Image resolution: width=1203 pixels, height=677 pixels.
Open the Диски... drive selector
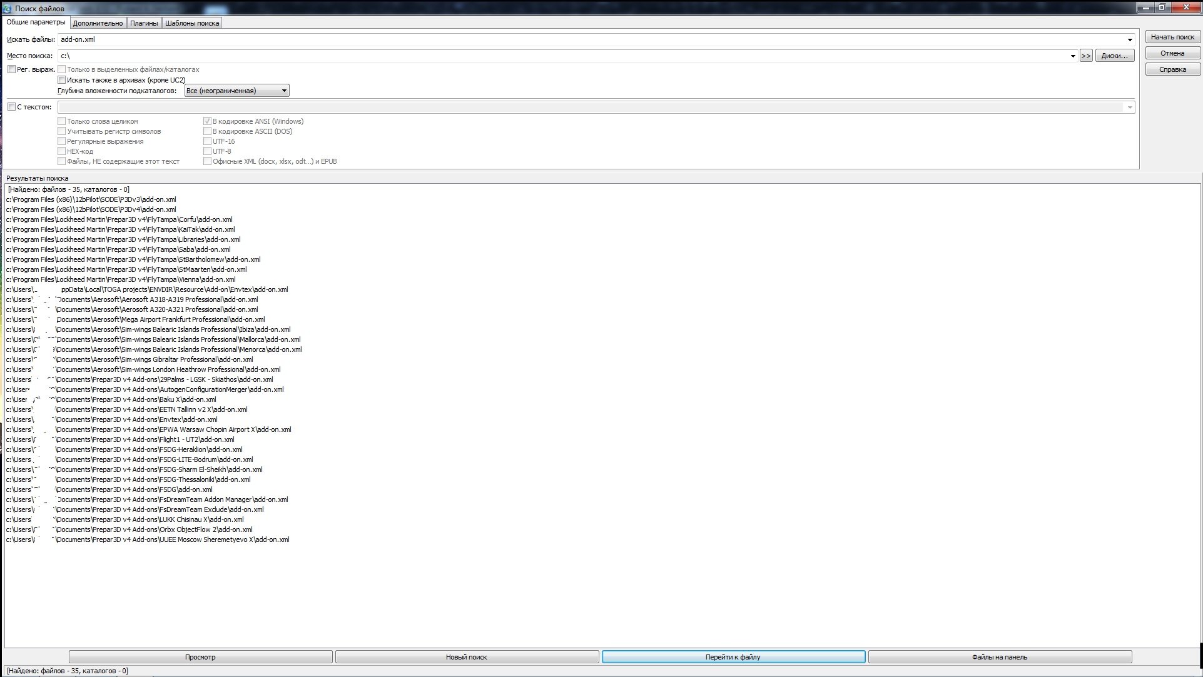[1115, 56]
